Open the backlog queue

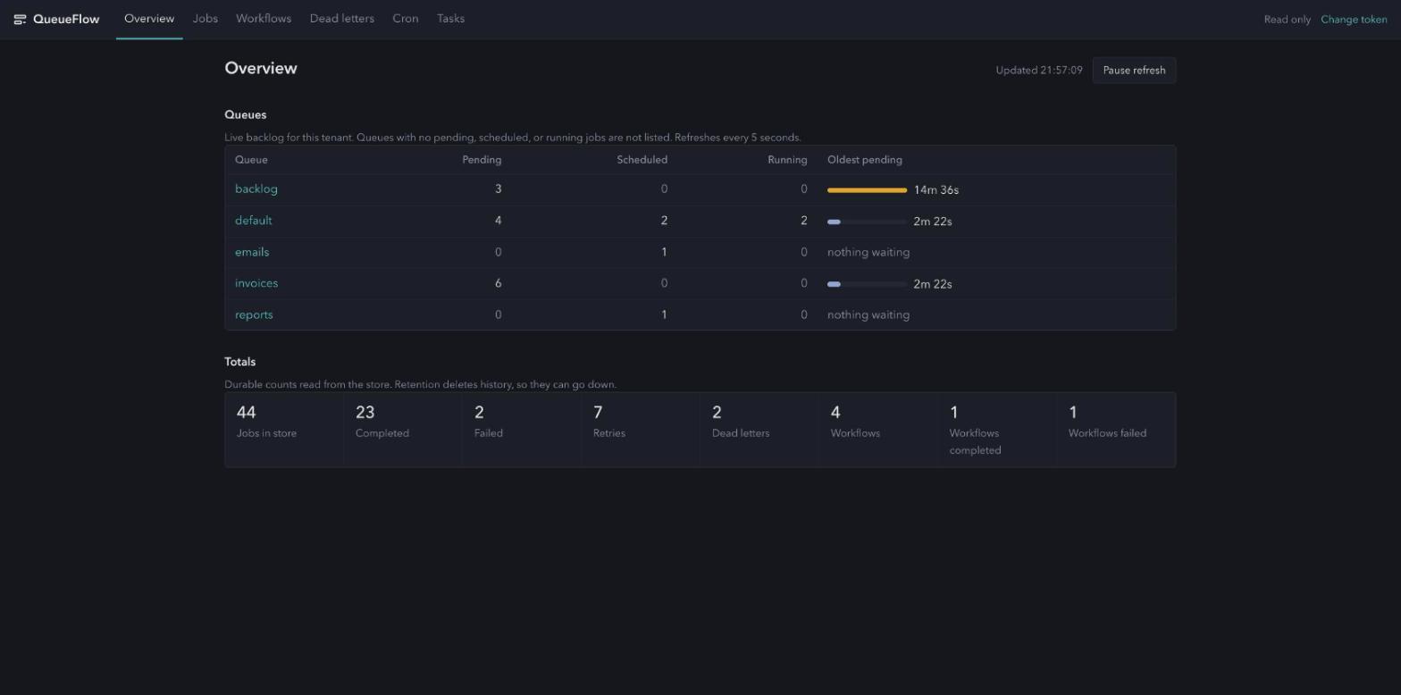pos(256,189)
